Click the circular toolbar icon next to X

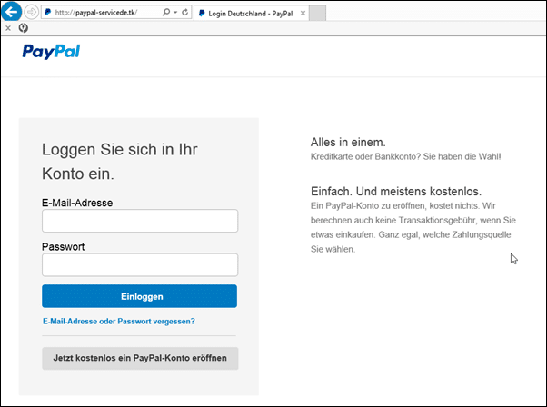point(23,27)
